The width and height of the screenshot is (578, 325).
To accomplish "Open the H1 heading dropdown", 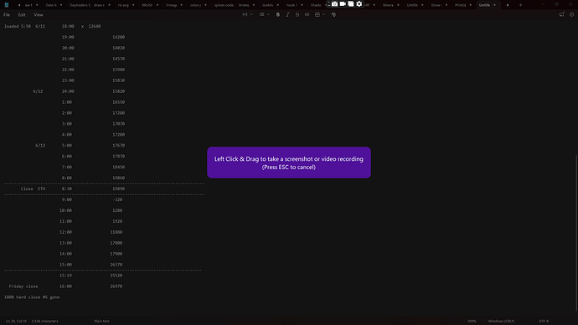I will click(x=247, y=15).
